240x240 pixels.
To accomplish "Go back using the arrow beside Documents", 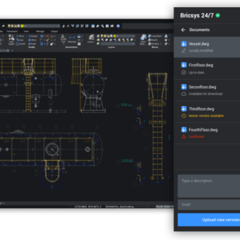I will click(x=183, y=30).
